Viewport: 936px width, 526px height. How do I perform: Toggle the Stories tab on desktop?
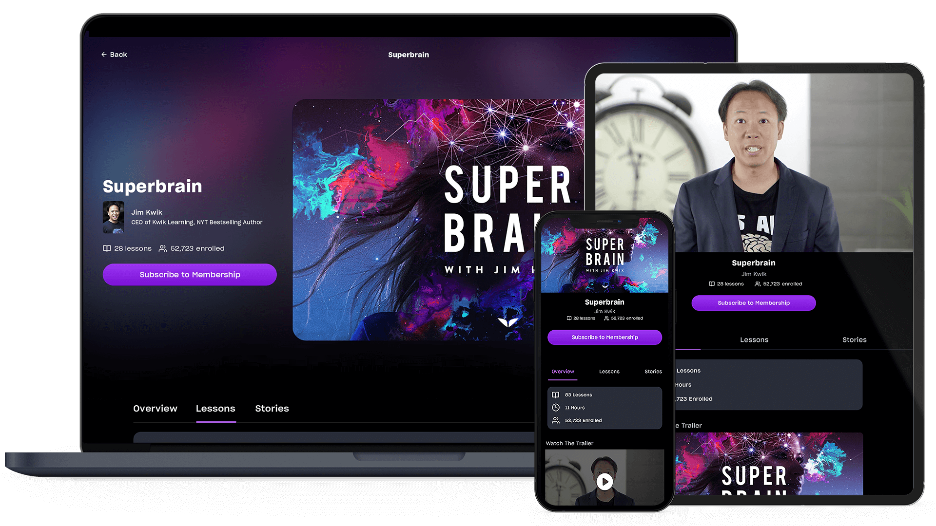point(272,408)
